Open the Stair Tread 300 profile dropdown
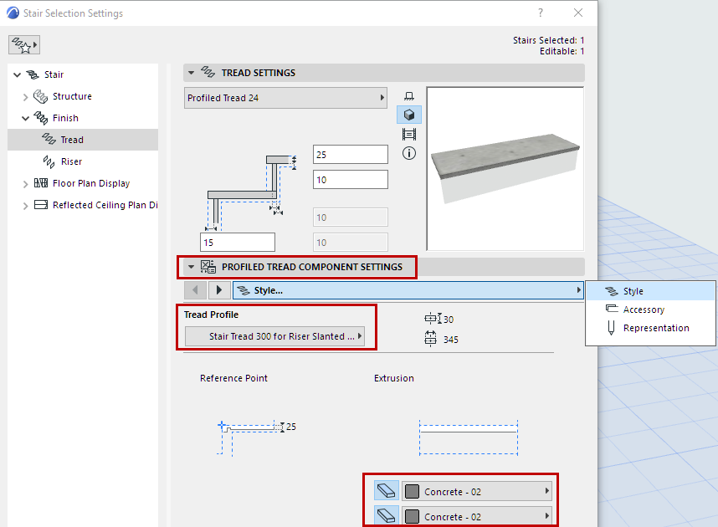Screen dimensions: 718x527 [x=274, y=336]
